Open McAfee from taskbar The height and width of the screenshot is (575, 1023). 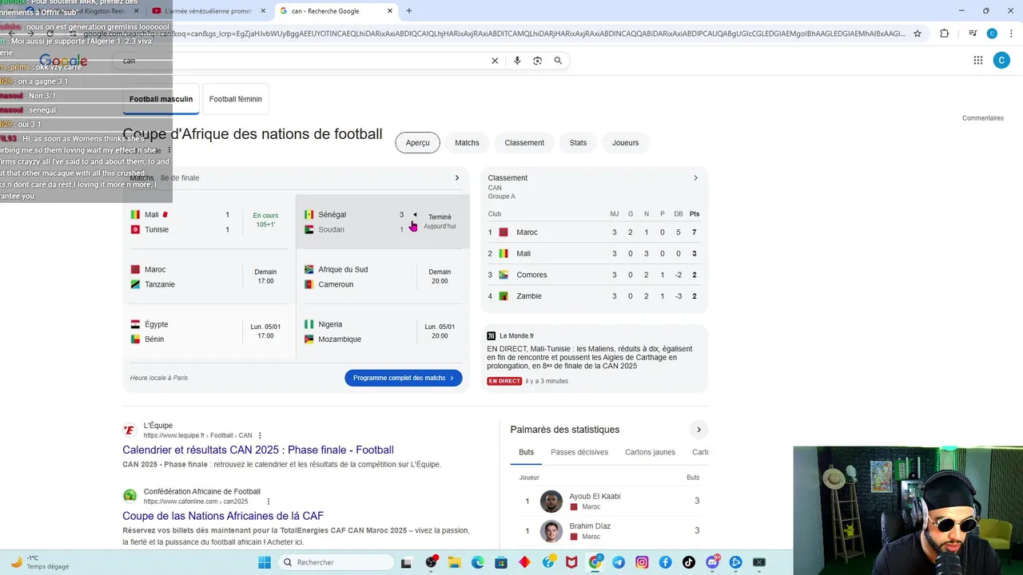571,562
